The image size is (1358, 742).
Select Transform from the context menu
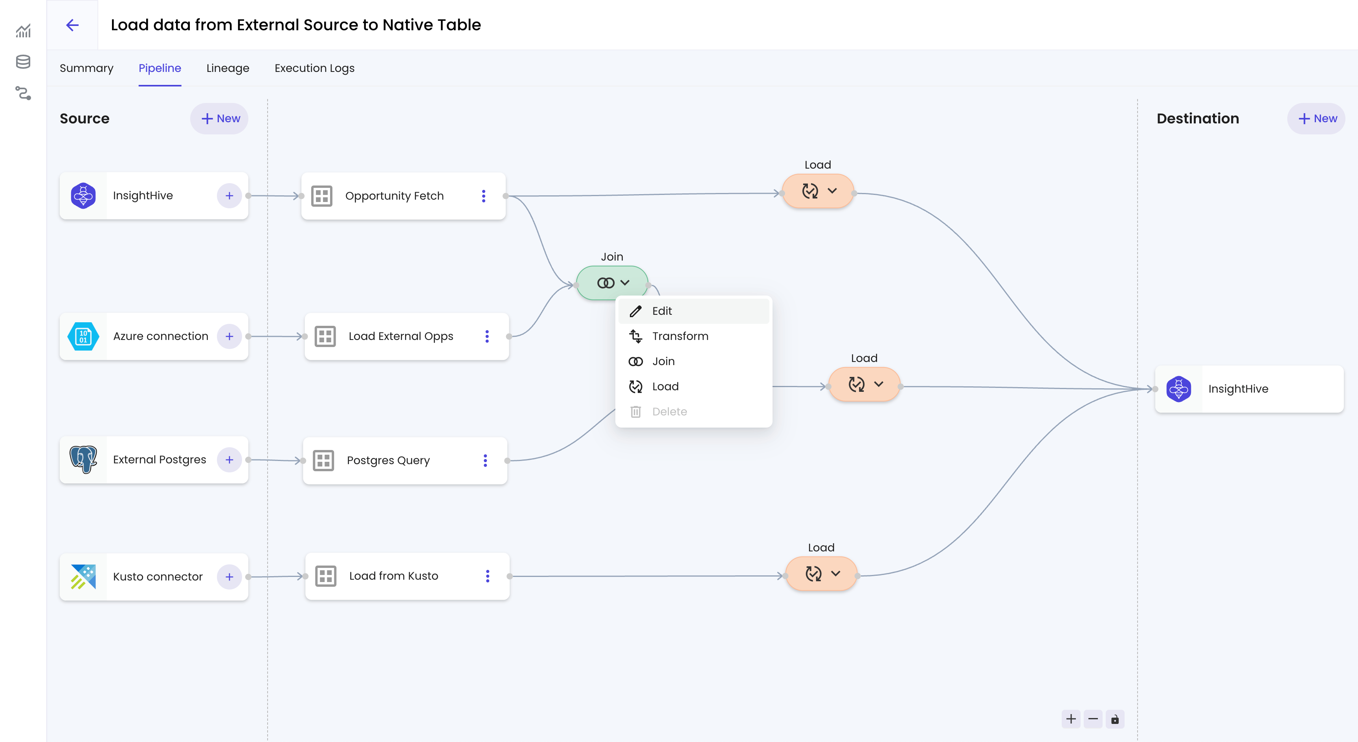click(680, 336)
